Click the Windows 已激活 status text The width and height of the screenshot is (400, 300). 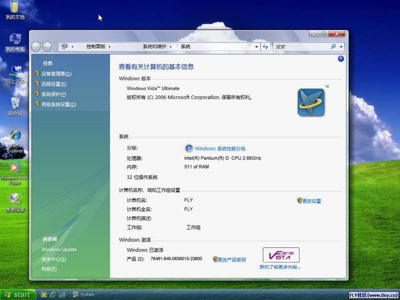click(x=145, y=250)
